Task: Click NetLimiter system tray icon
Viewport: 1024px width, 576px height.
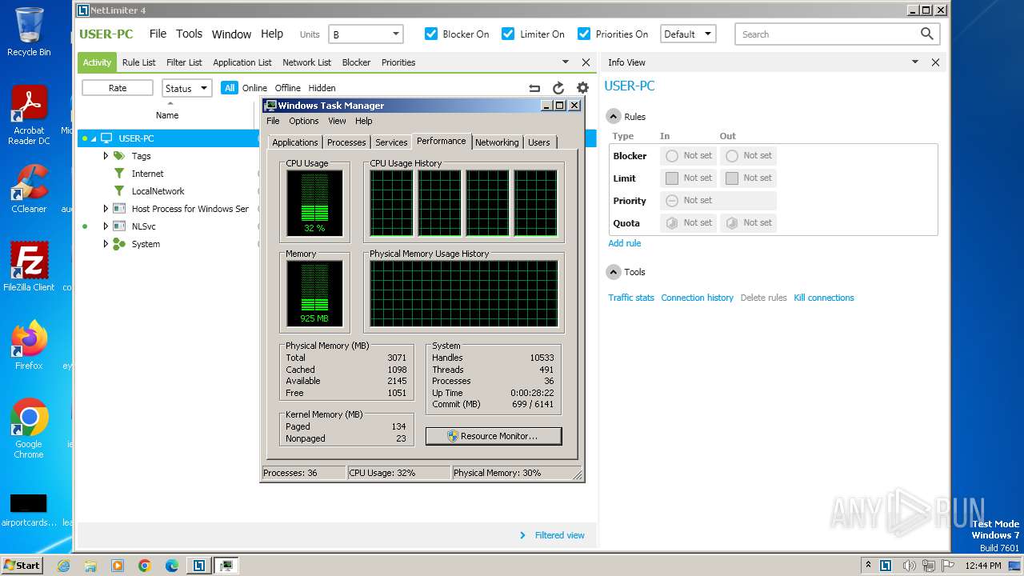Action: point(886,566)
